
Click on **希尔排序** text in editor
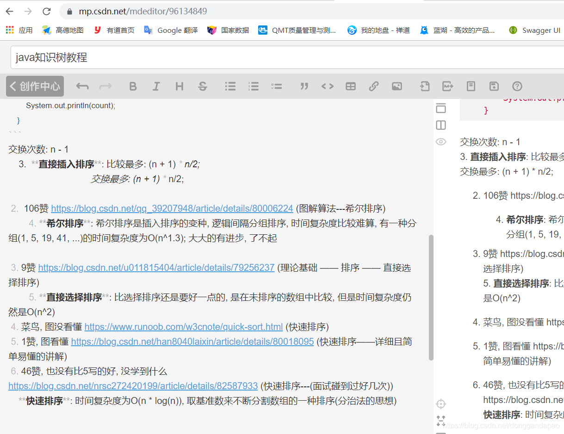point(65,223)
